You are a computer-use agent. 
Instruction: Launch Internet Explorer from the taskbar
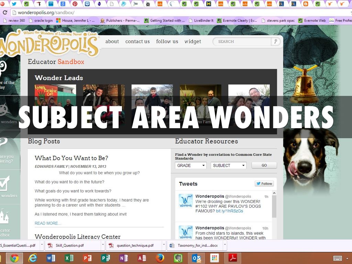coord(33,258)
